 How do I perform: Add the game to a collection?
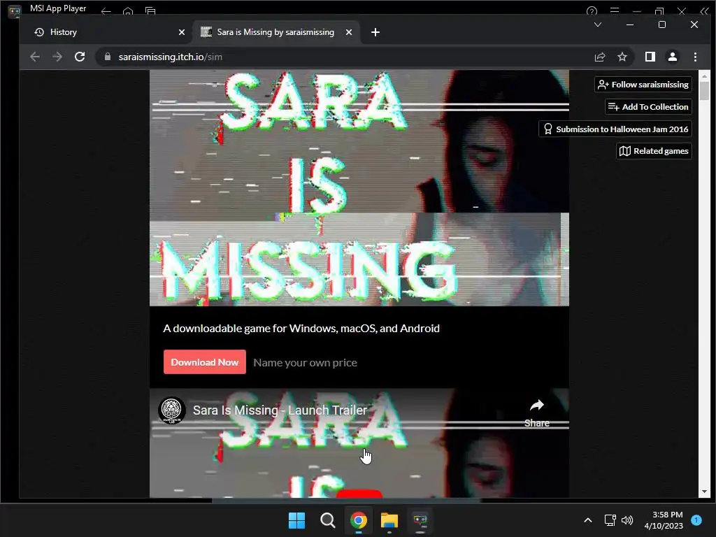click(x=648, y=107)
